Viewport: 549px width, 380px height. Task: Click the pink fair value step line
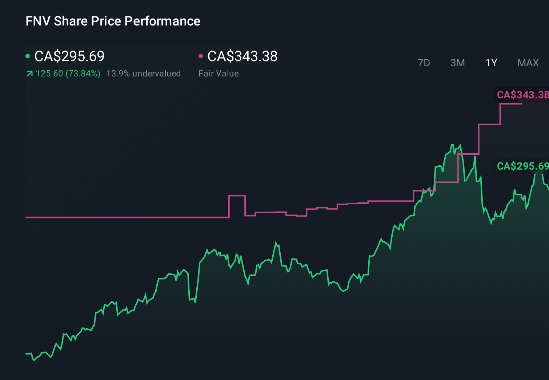(x=127, y=217)
